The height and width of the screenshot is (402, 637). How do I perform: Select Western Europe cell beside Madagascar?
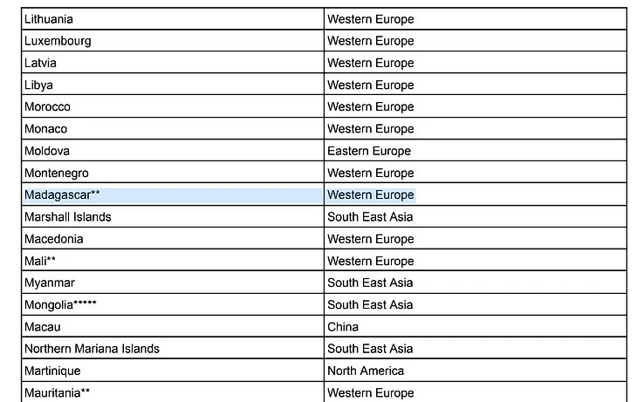pyautogui.click(x=476, y=194)
